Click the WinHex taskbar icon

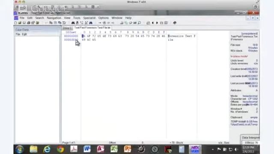[195, 149]
